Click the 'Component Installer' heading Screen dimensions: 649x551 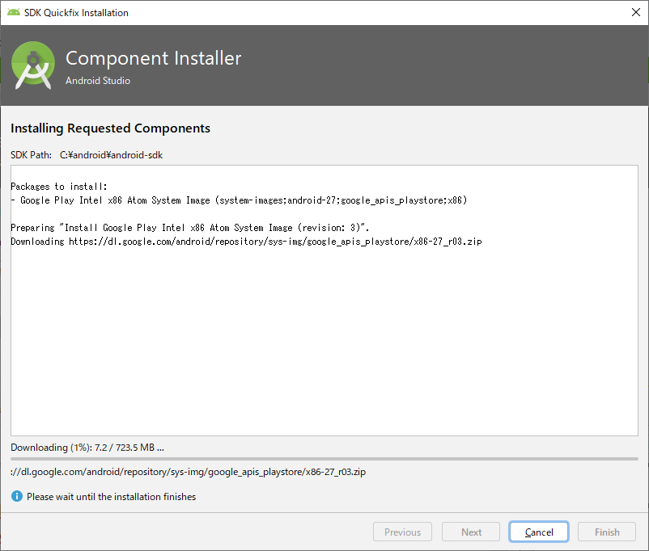pos(153,58)
